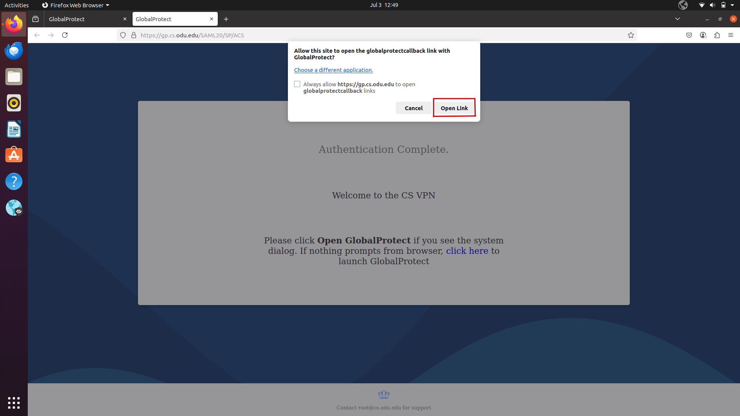Viewport: 740px width, 416px height.
Task: Click the volume speaker icon
Action: 712,5
